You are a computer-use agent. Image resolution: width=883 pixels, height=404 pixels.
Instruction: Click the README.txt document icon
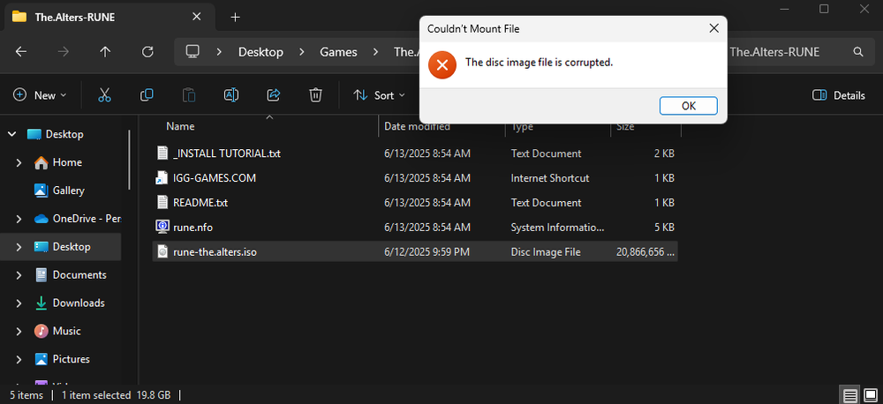162,203
